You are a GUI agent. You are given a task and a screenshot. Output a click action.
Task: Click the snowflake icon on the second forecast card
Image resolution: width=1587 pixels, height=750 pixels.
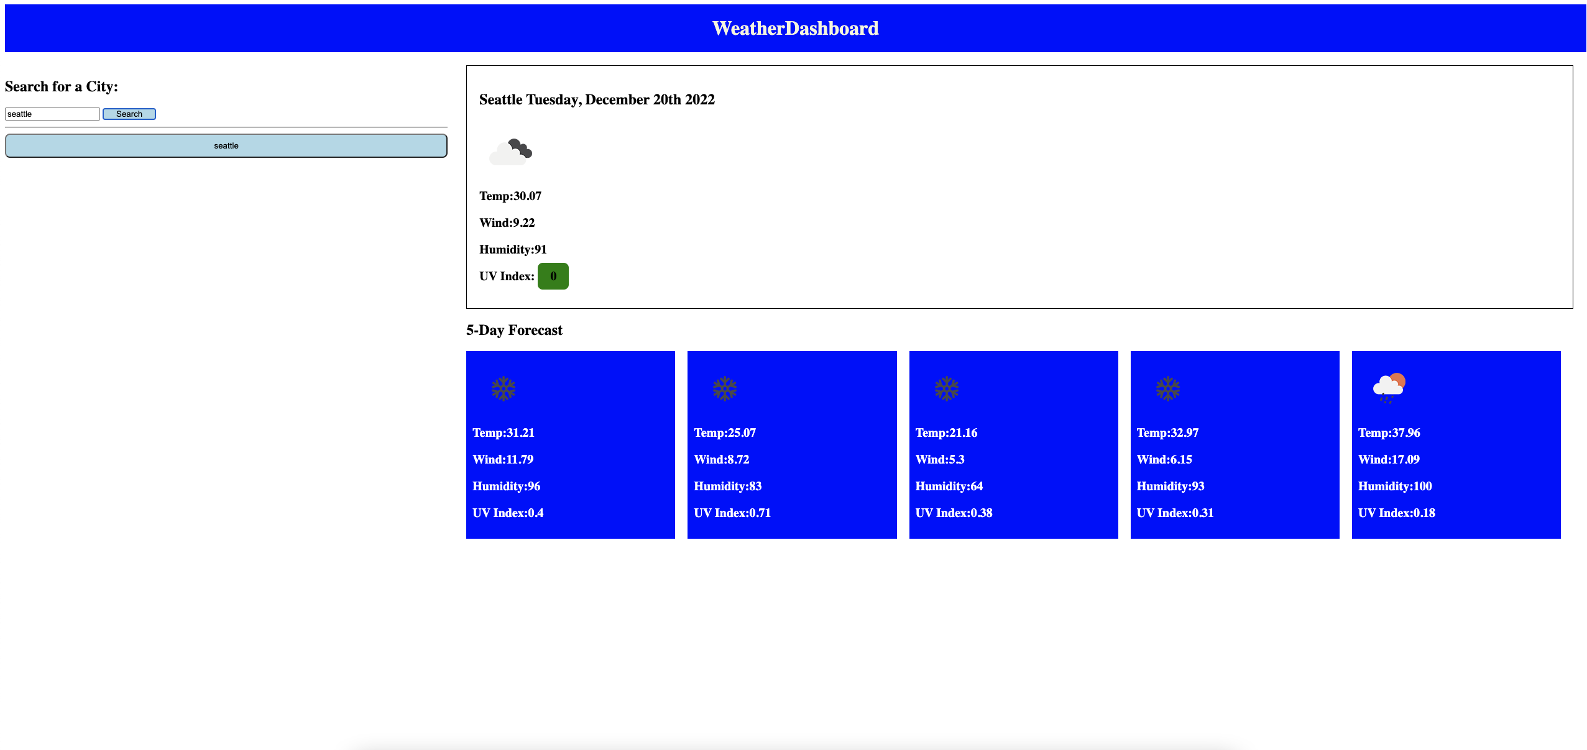725,388
